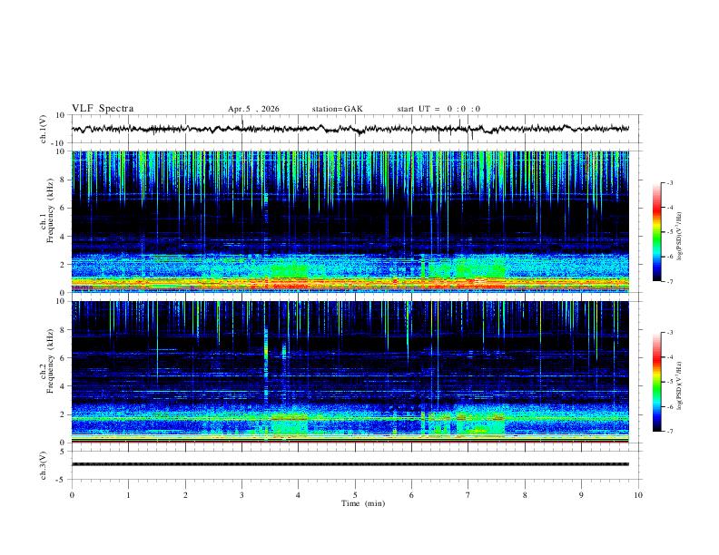
Task: Click the ch.2 spectrogram color scale bar
Action: (x=656, y=382)
